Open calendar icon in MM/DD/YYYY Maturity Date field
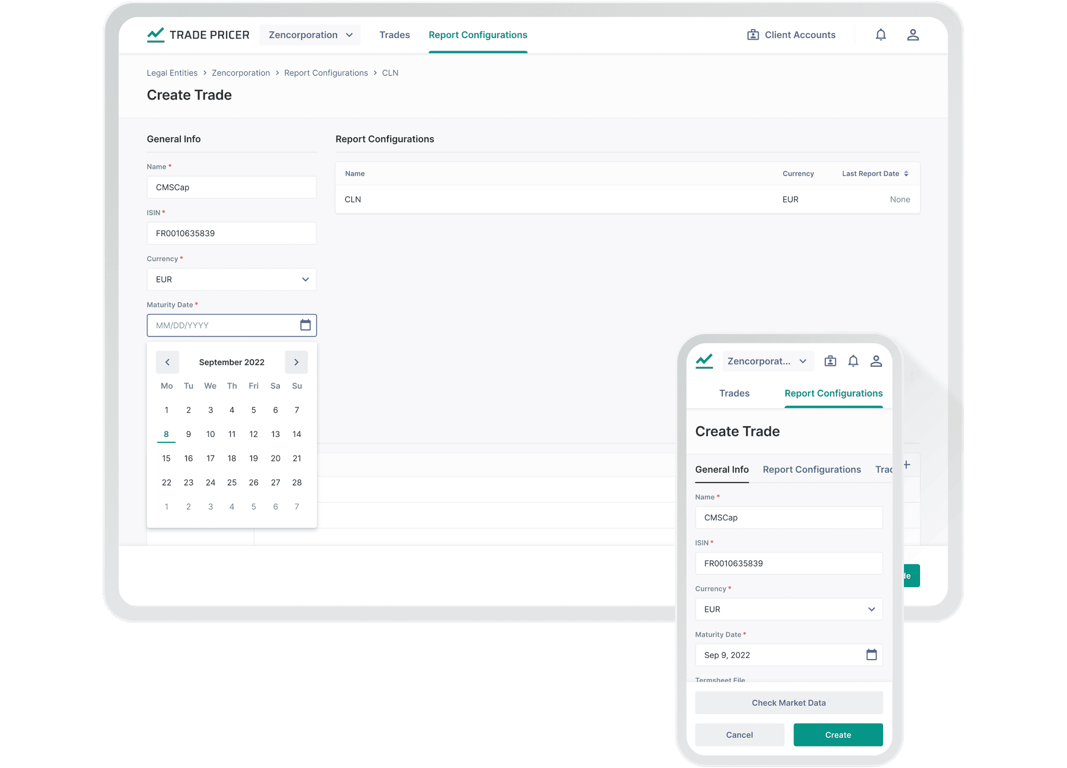The width and height of the screenshot is (1067, 768). (x=305, y=325)
